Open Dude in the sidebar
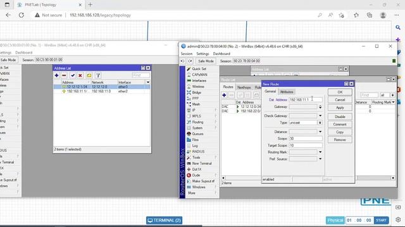The width and height of the screenshot is (405, 227). click(196, 175)
